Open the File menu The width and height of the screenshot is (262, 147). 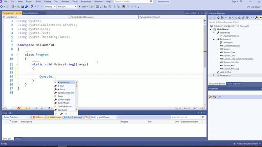[5, 2]
